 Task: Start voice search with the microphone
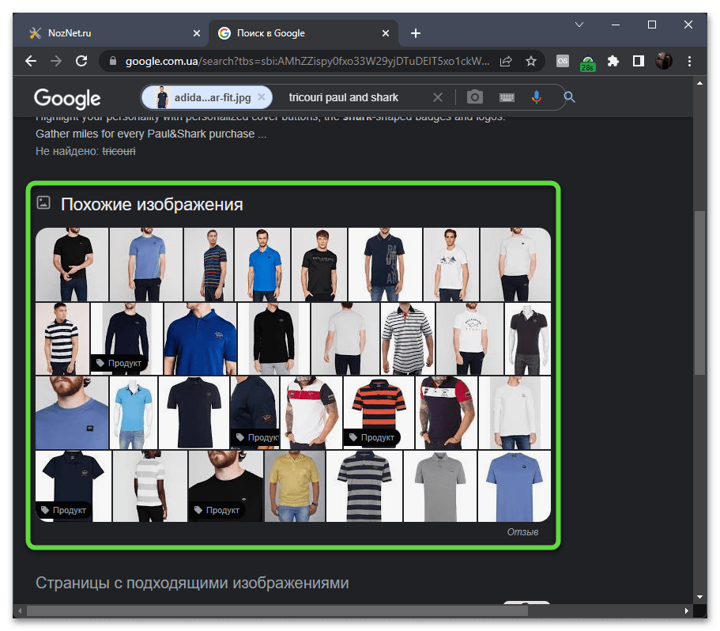point(537,97)
